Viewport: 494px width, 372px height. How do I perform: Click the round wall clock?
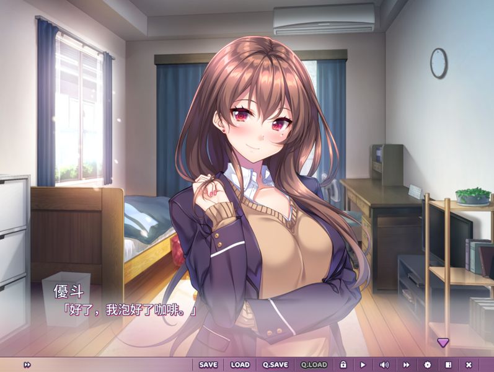click(438, 63)
